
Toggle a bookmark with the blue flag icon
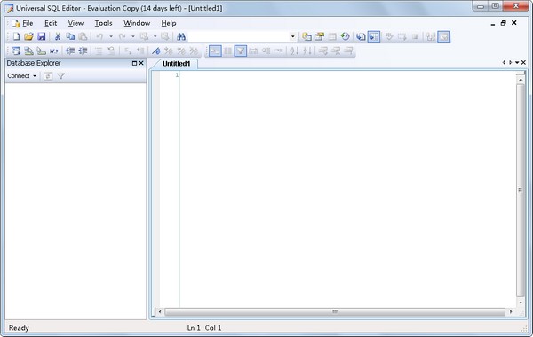coord(155,51)
